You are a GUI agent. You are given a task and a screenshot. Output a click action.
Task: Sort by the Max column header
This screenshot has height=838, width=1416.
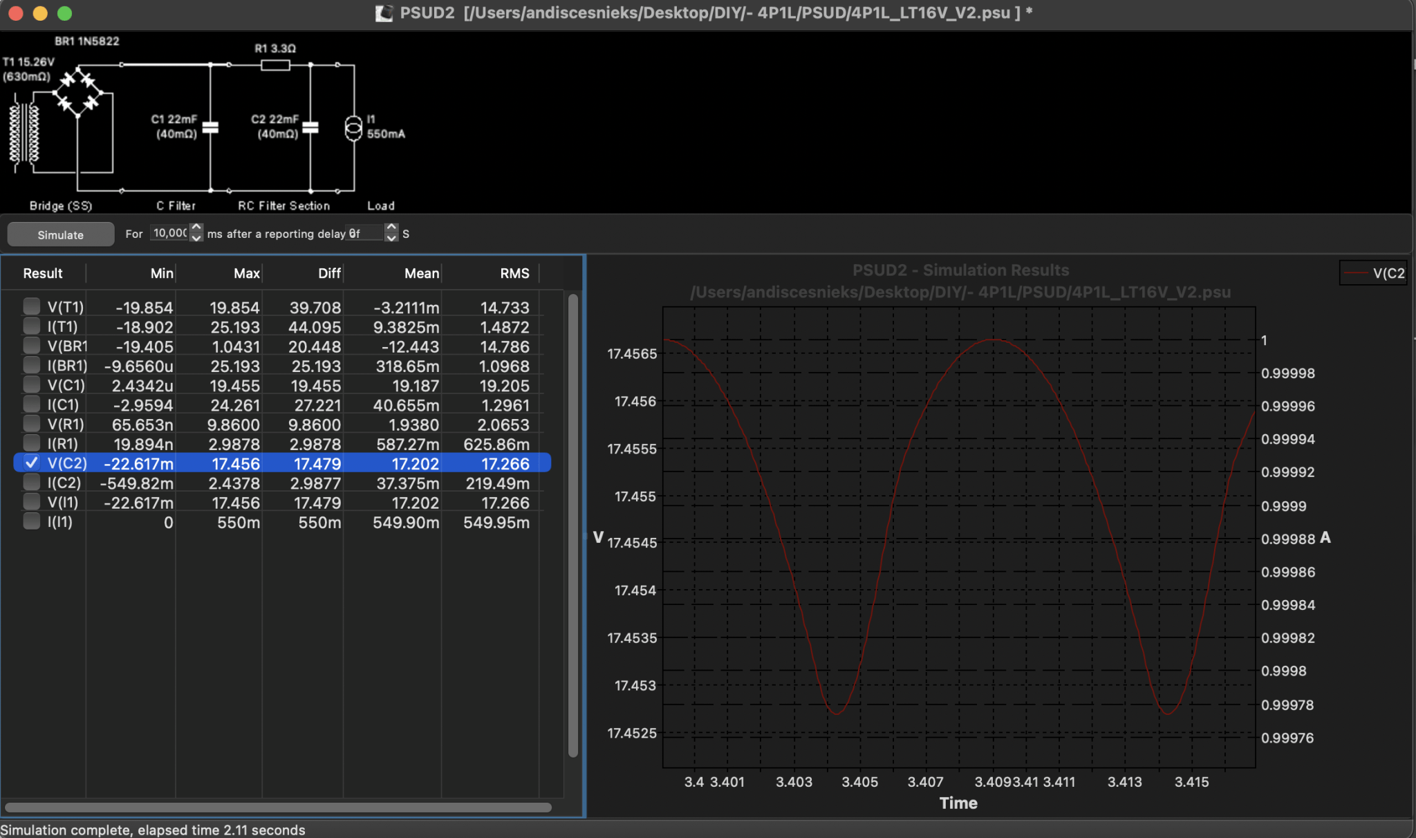click(x=246, y=273)
